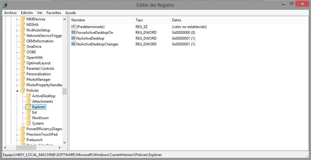Open the Ver menu

pyautogui.click(x=40, y=13)
